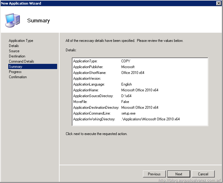Cancel the wizard with Cancel button
The width and height of the screenshot is (223, 183).
coord(203,174)
